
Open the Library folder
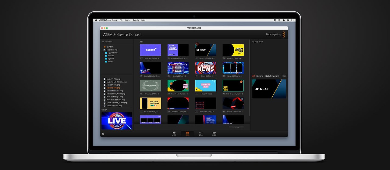pos(109,56)
